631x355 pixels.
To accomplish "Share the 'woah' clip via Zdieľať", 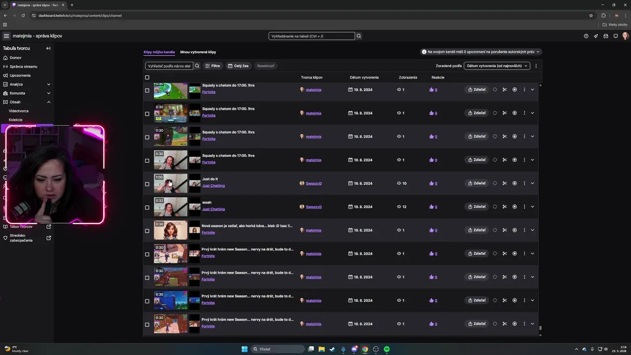I will [x=477, y=207].
